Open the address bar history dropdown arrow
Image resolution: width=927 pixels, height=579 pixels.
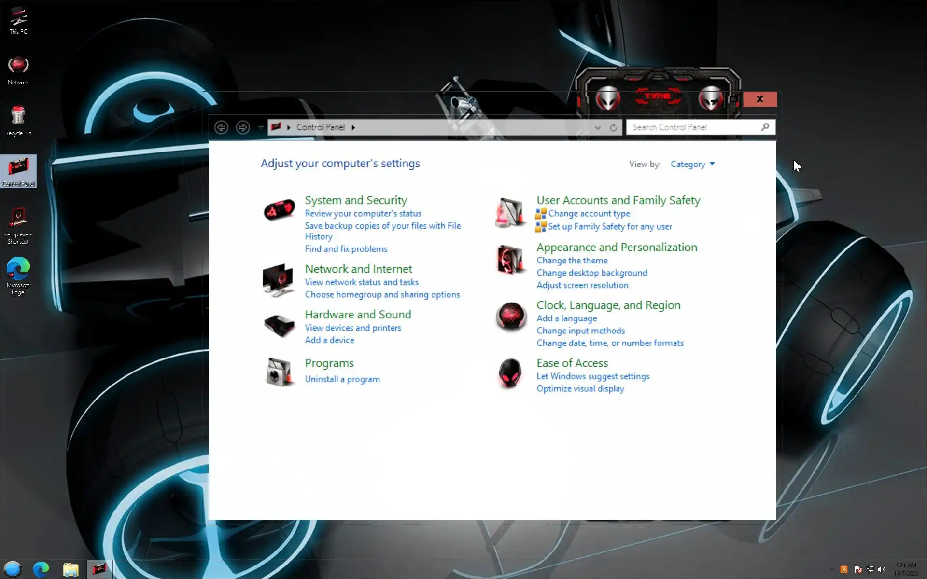(x=598, y=127)
